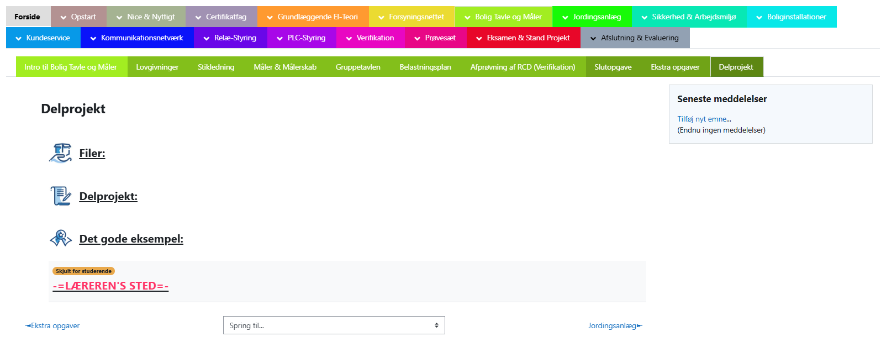Click the Skjult for studerende badge

point(83,271)
